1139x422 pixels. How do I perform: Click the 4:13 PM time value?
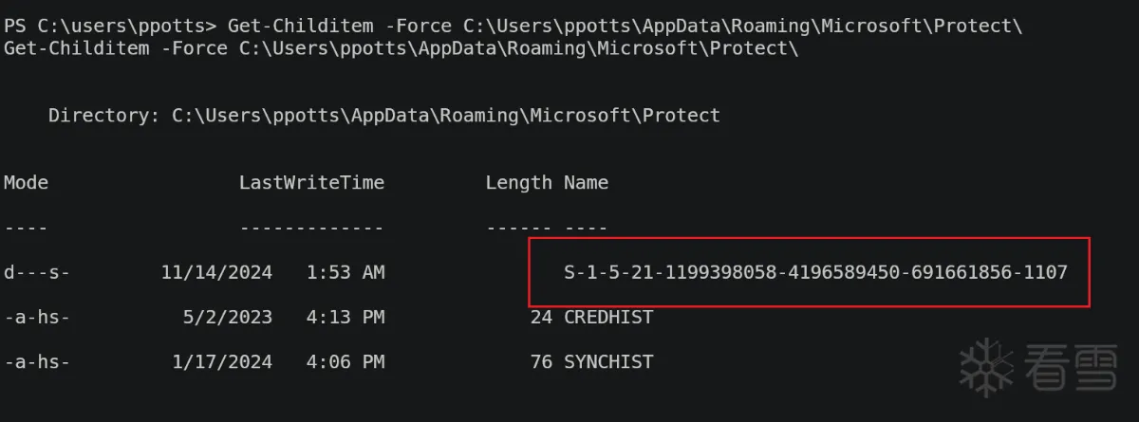coord(345,317)
